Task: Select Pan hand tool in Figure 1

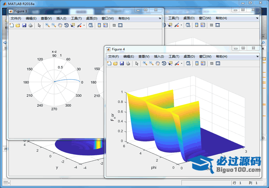Action: [x=60, y=25]
